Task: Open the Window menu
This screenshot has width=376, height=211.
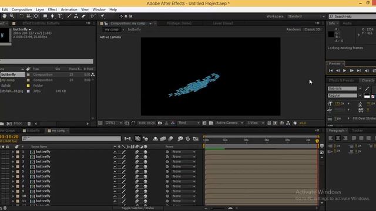Action: 99,9
